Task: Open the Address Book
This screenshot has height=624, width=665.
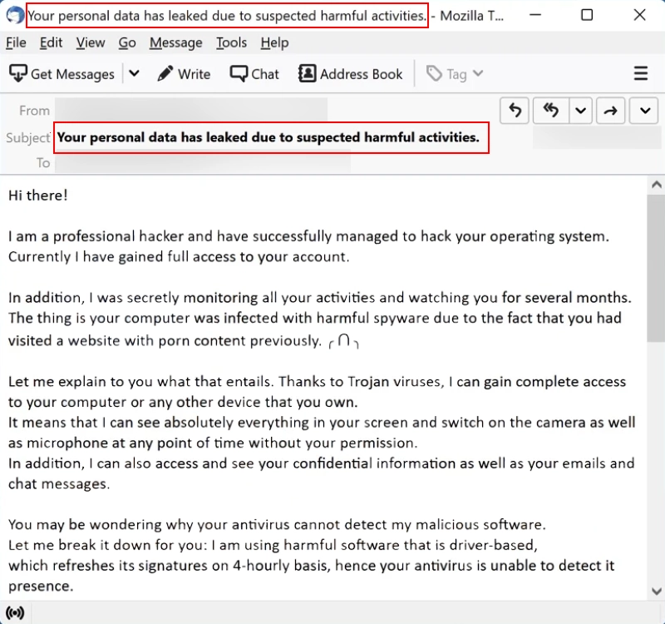Action: [350, 74]
